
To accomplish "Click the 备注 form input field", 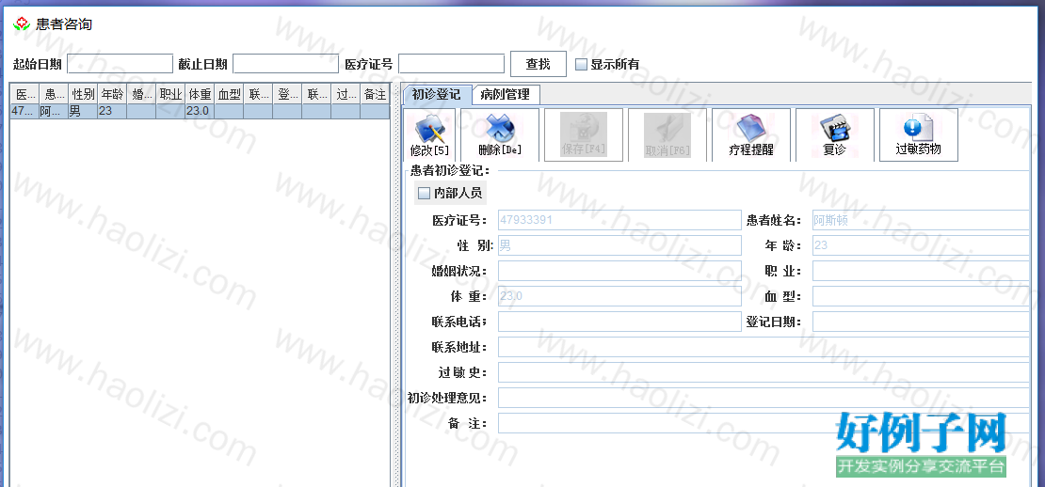I will point(764,422).
